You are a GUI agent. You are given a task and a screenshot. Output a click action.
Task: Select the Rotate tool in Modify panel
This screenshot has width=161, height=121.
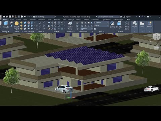pos(55,26)
